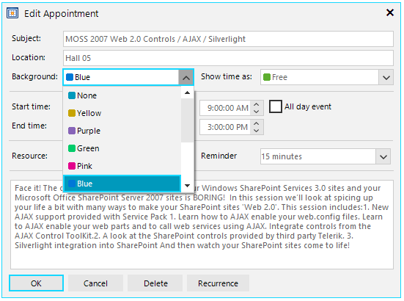Click into the Subject text field
404x301 pixels.
(x=228, y=39)
